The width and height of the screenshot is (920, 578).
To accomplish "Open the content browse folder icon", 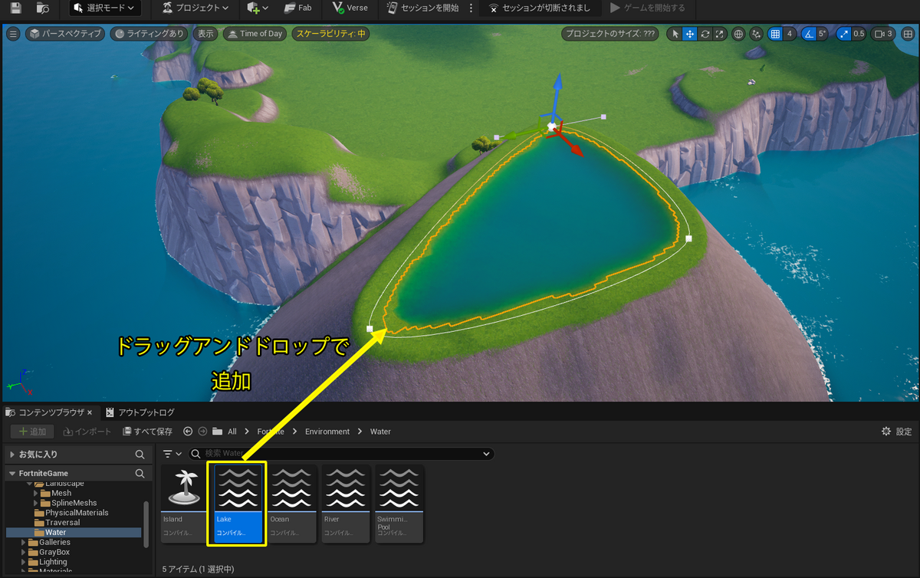I will [43, 8].
